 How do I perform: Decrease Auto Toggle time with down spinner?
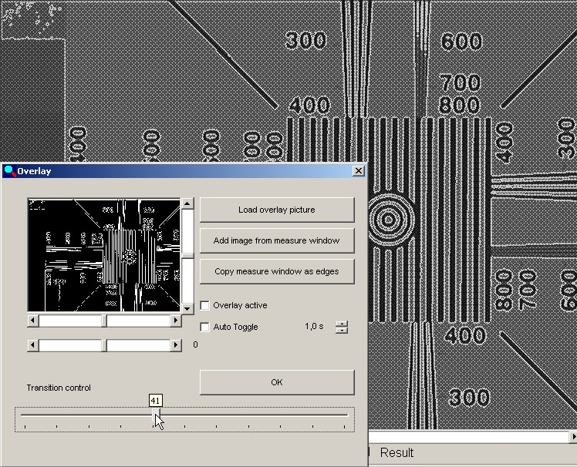click(342, 331)
